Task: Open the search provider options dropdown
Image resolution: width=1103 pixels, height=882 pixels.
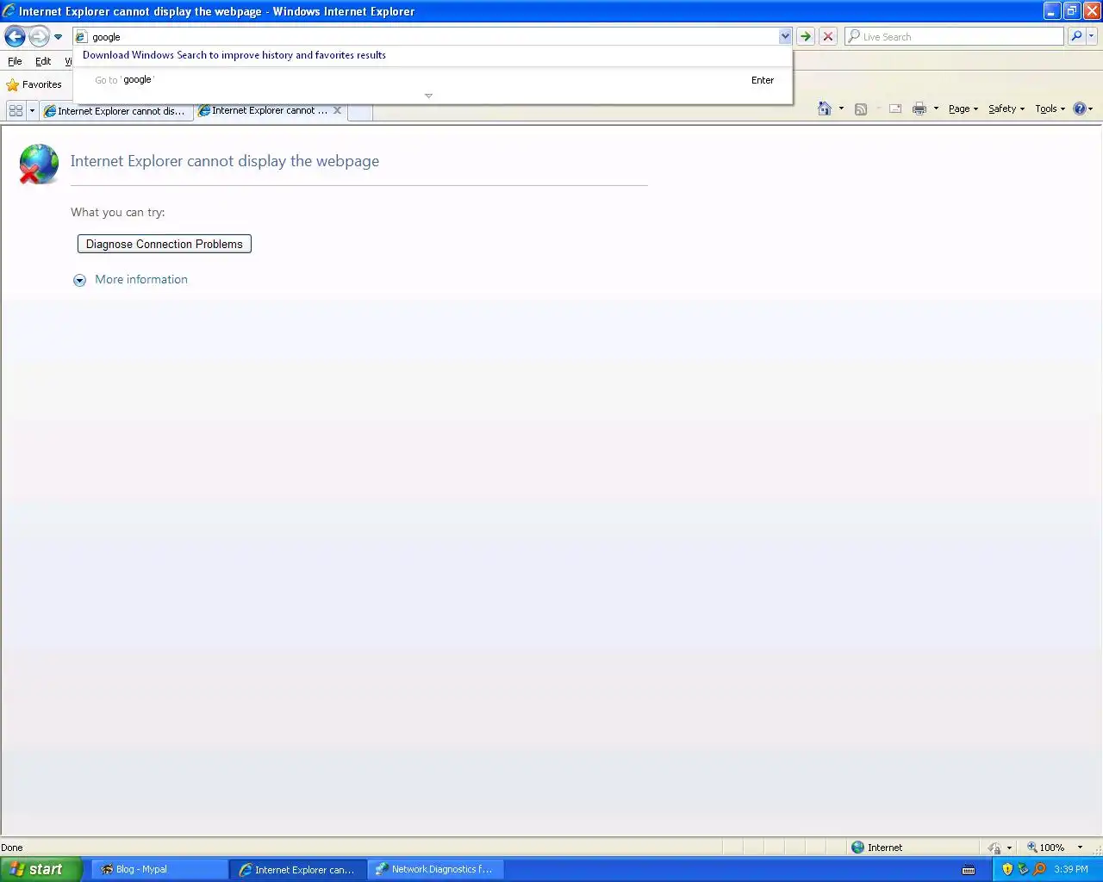Action: click(1092, 36)
